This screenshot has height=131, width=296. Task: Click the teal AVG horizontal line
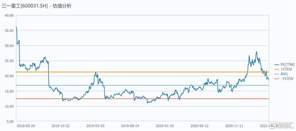142,85
